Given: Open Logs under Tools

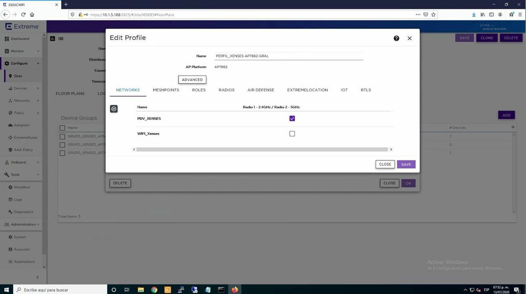Looking at the screenshot, I should tap(18, 199).
